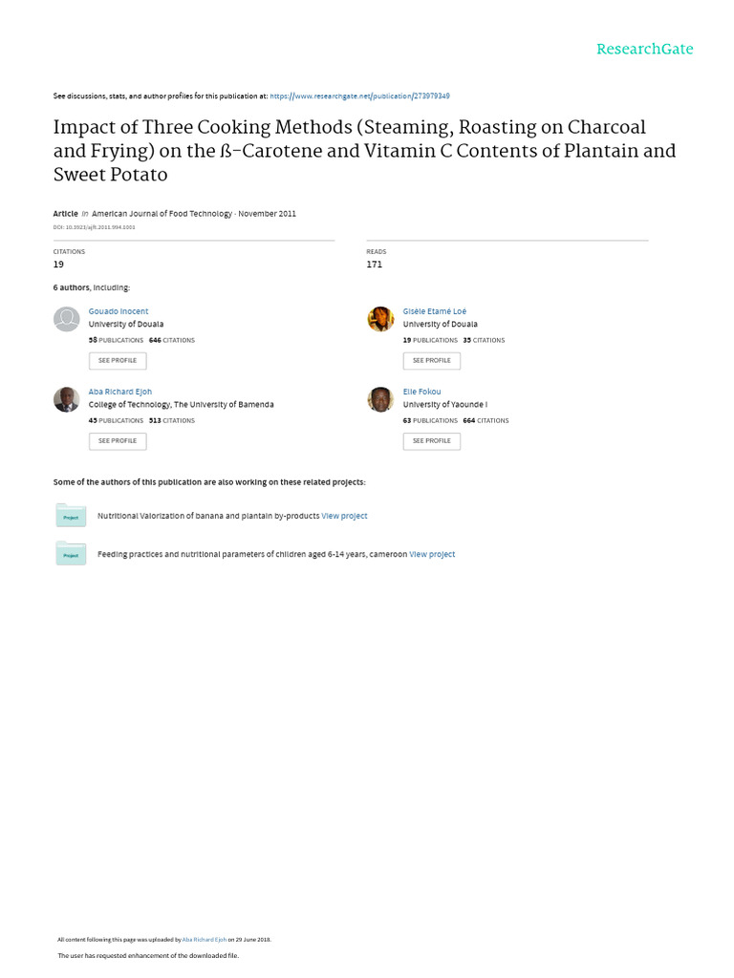
Task: Click Aba Richard Ejoh's profile photo
Action: 66,399
